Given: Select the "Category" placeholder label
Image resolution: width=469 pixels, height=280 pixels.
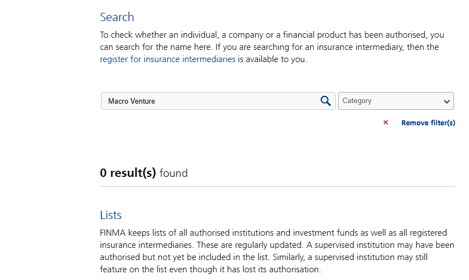Looking at the screenshot, I should [x=357, y=101].
